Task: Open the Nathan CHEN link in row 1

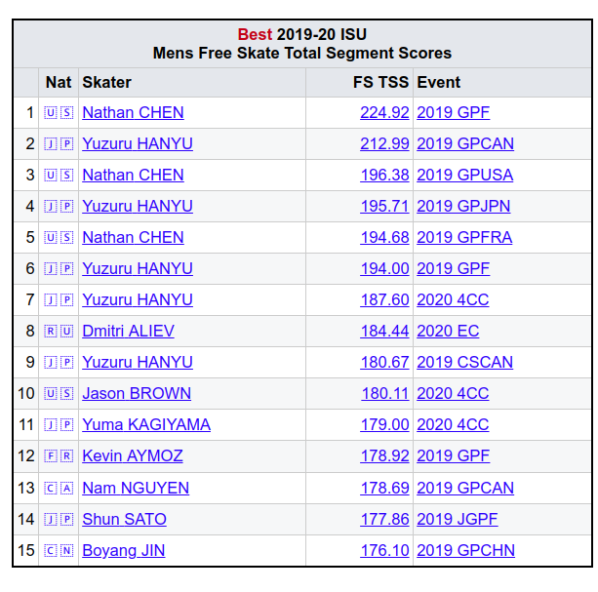Action: coord(133,113)
